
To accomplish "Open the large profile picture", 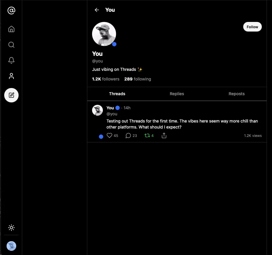I will click(104, 34).
